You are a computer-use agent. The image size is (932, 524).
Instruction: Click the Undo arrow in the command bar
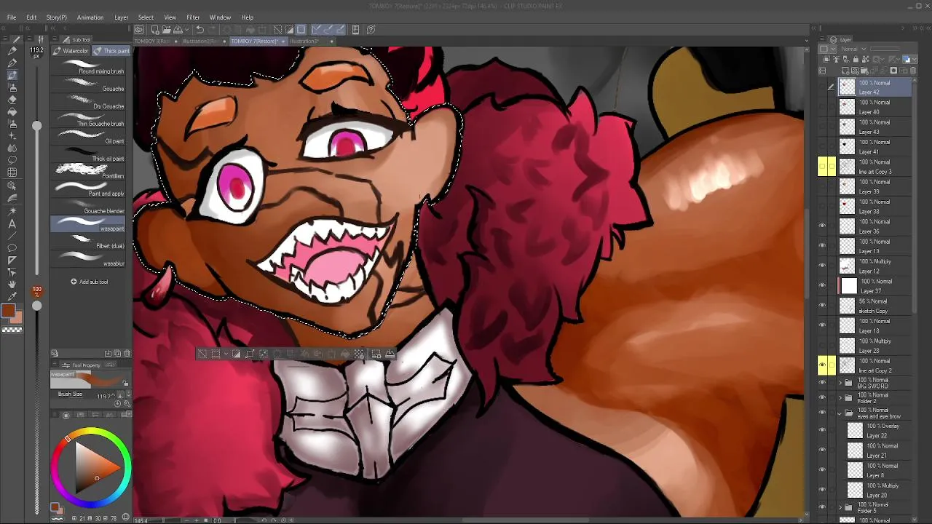pyautogui.click(x=200, y=30)
